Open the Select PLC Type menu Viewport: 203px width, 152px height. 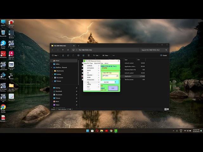pos(88,63)
